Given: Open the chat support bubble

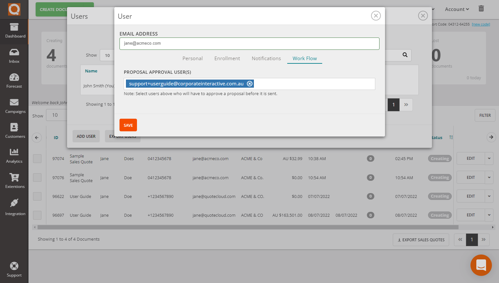Looking at the screenshot, I should 481,265.
